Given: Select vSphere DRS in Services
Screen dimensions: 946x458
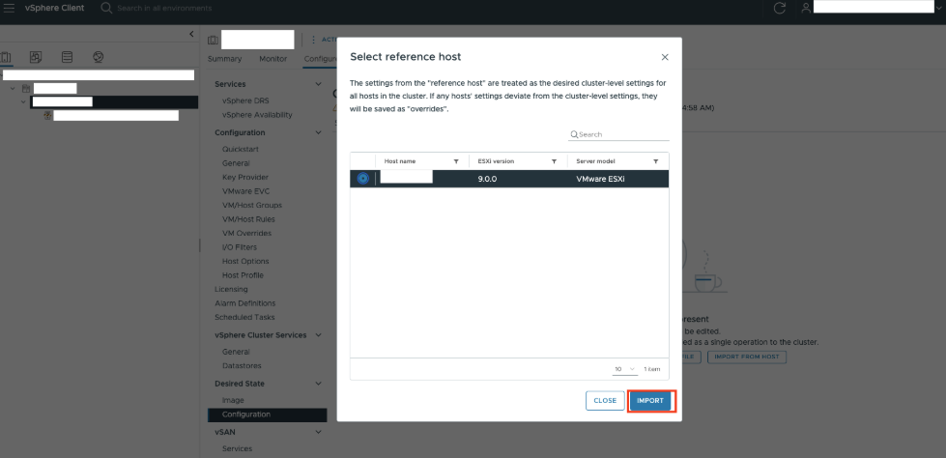Looking at the screenshot, I should [x=245, y=100].
